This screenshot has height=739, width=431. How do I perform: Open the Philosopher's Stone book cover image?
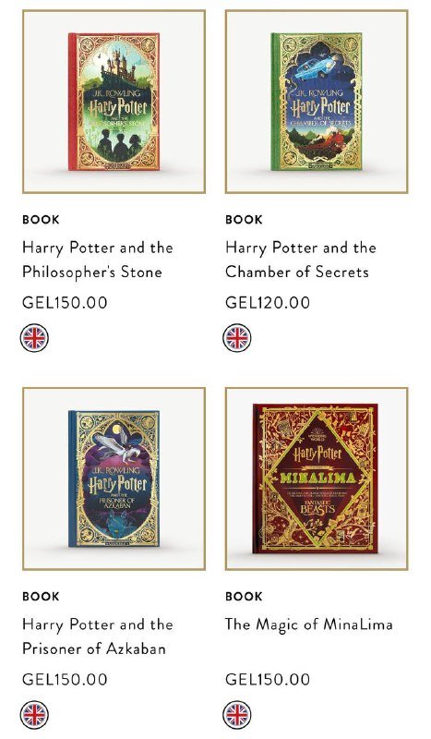click(x=114, y=102)
